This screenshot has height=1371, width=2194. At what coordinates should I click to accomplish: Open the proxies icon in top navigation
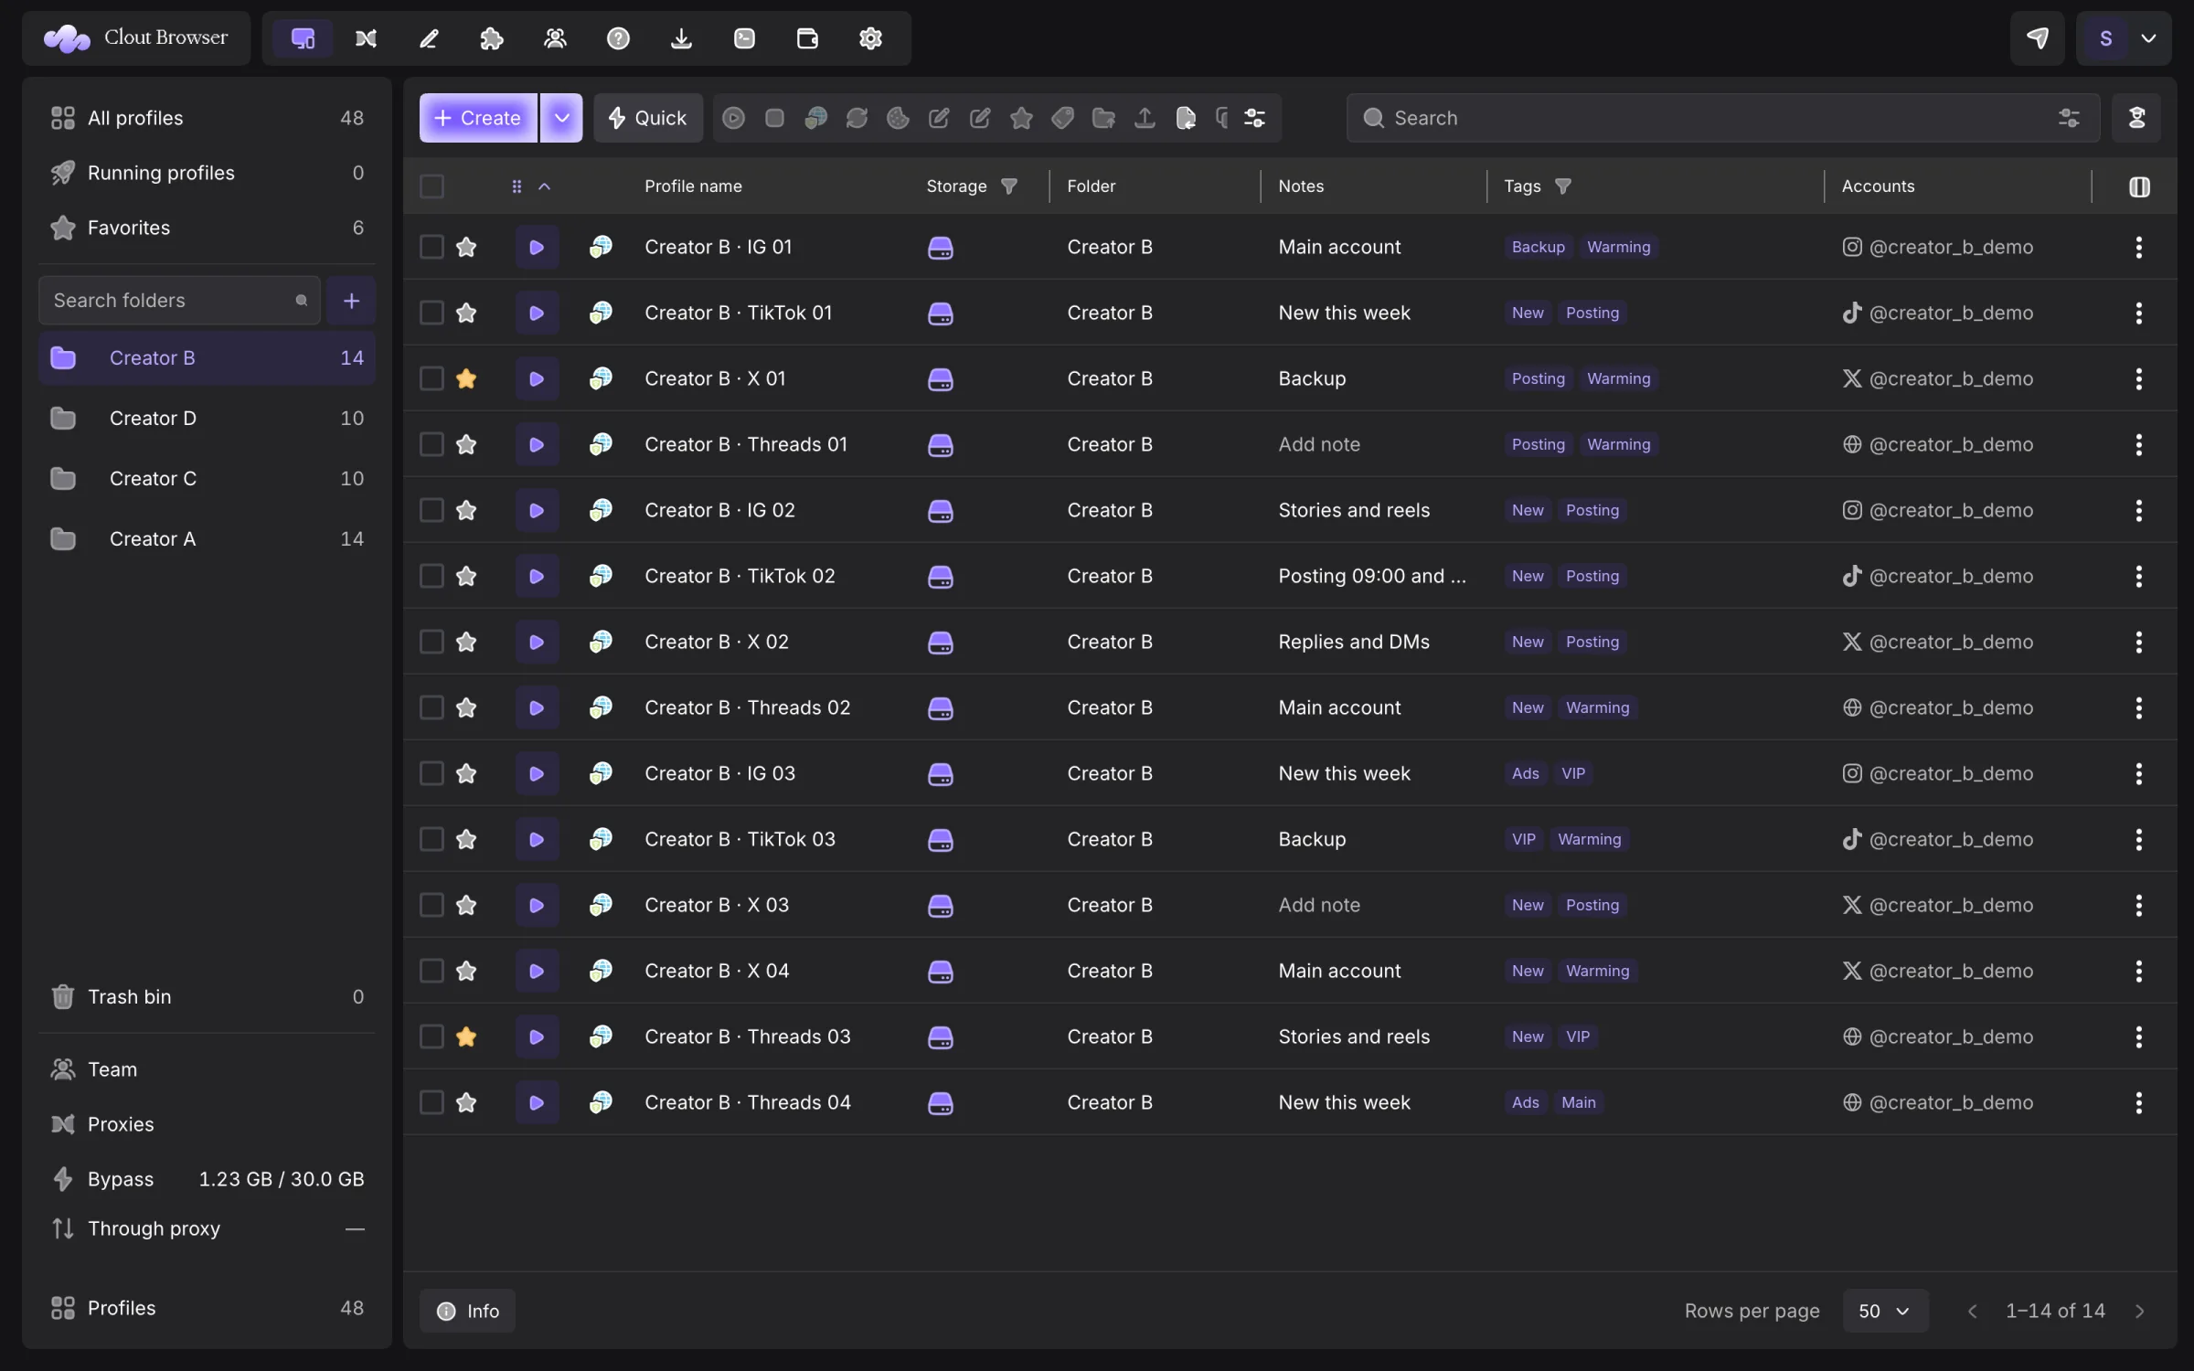pos(366,38)
